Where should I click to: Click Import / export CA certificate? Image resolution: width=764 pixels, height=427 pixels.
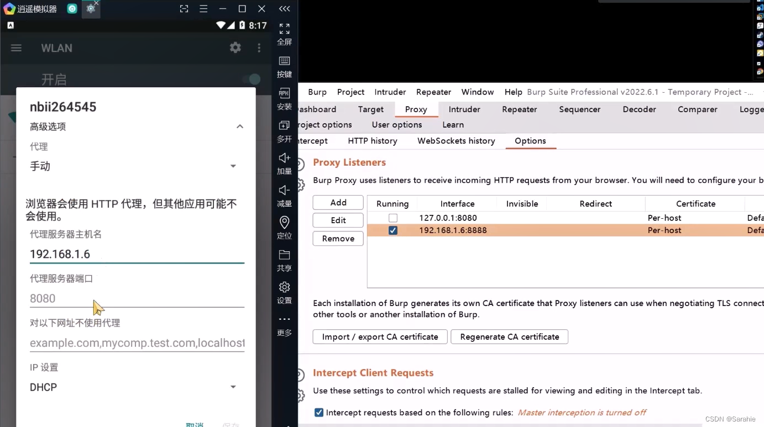click(380, 337)
